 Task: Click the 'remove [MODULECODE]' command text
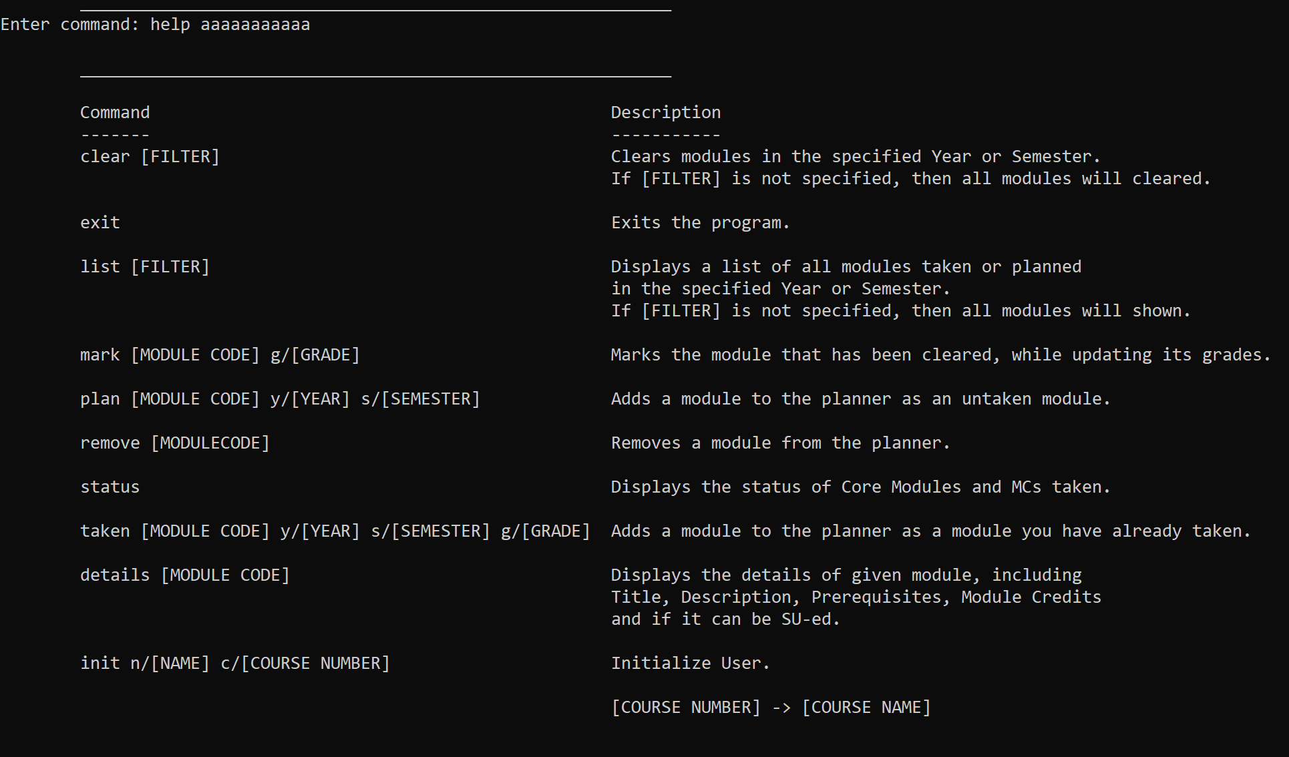coord(175,443)
